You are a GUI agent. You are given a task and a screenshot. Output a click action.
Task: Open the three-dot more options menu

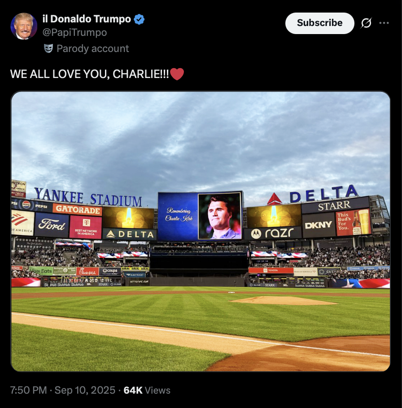pos(384,23)
